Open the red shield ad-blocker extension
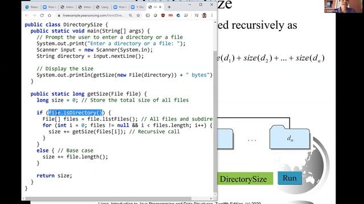This screenshot has width=364, height=204. click(x=163, y=15)
